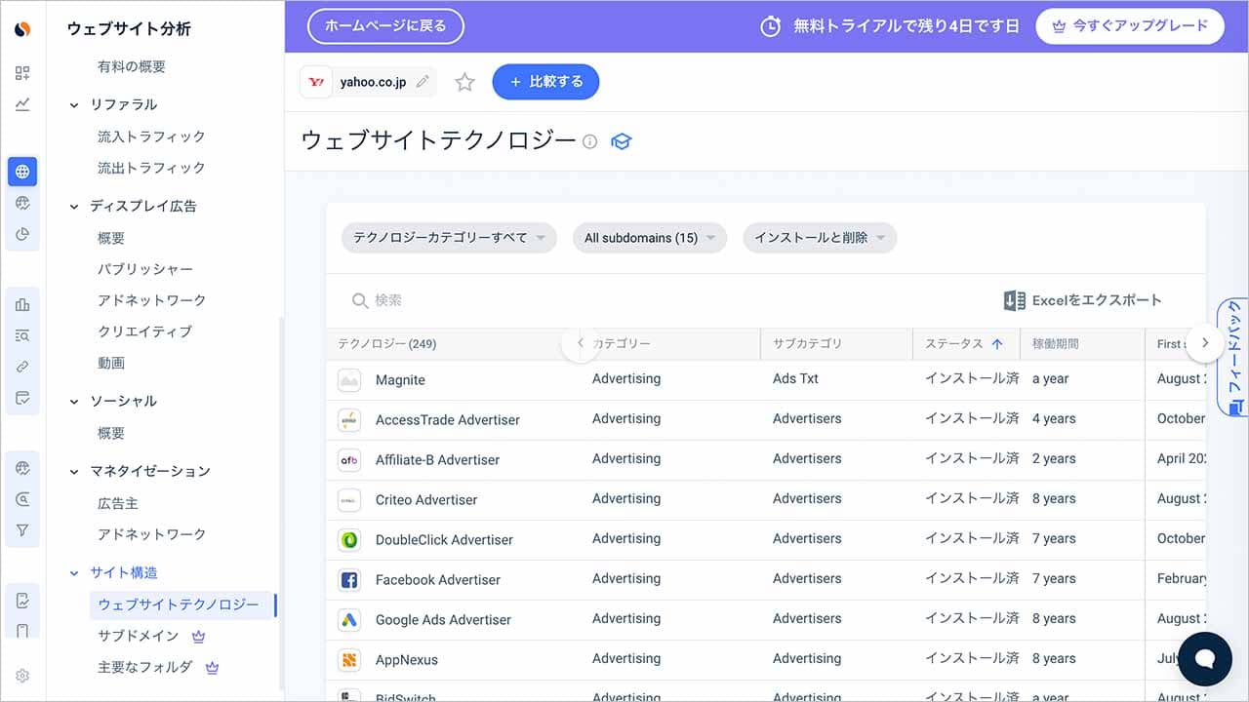
Task: Add yahoo.co.jp to favorites star
Action: [x=464, y=82]
